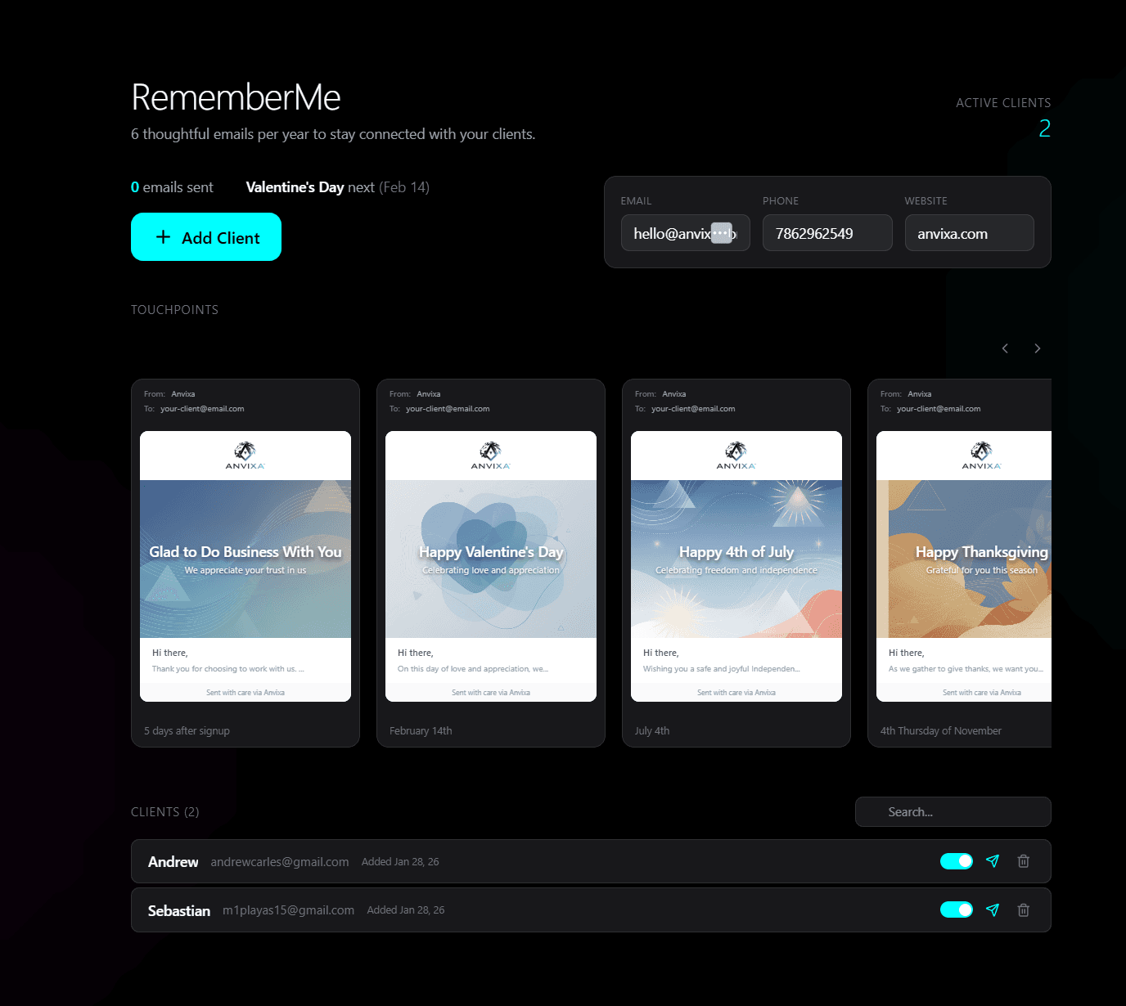Delete client Sebastian using trash icon

point(1023,909)
